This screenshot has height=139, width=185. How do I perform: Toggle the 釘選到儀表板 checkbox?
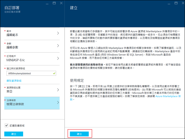pyautogui.click(x=7, y=125)
